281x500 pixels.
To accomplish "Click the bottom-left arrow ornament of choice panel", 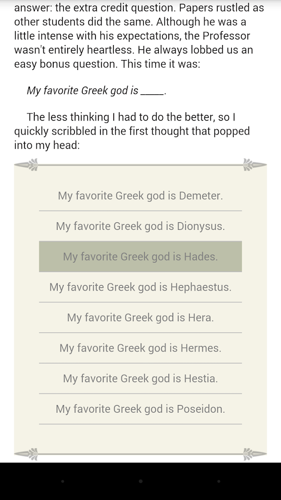I will pyautogui.click(x=26, y=454).
